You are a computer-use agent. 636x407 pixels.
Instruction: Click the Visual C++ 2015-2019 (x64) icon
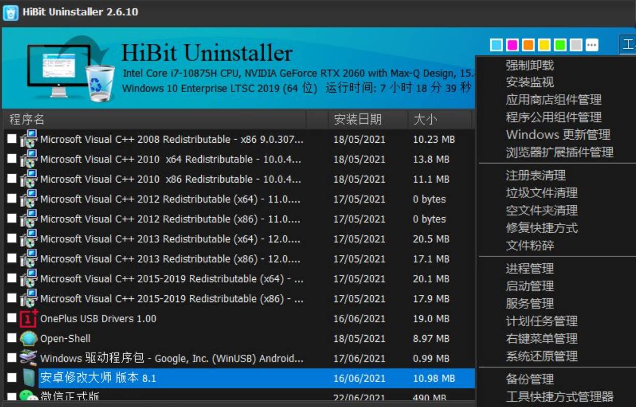tap(28, 279)
